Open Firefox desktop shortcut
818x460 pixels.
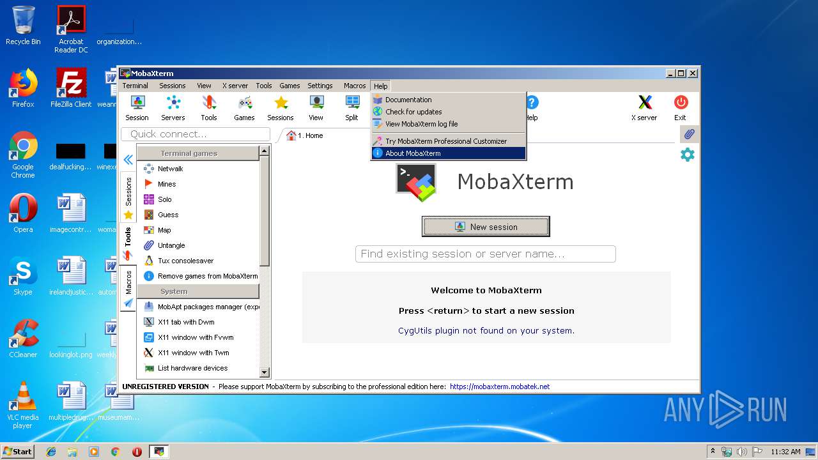click(x=23, y=88)
